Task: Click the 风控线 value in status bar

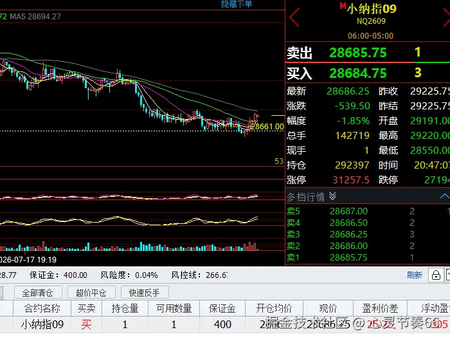Action: tap(217, 275)
